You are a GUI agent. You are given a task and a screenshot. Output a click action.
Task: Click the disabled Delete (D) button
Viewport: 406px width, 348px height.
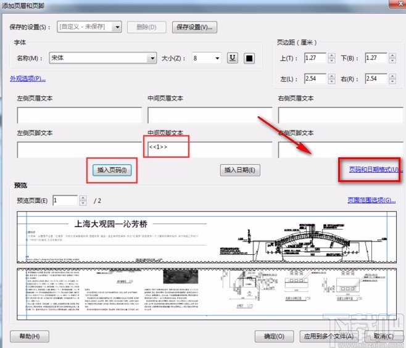tap(147, 27)
